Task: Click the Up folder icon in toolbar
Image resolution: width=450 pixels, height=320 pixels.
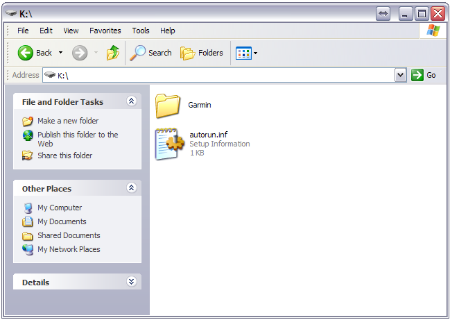Action: [x=112, y=53]
